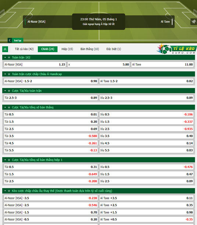Open the Bàn thắng (10) tab
197x225 pixels.
click(90, 49)
